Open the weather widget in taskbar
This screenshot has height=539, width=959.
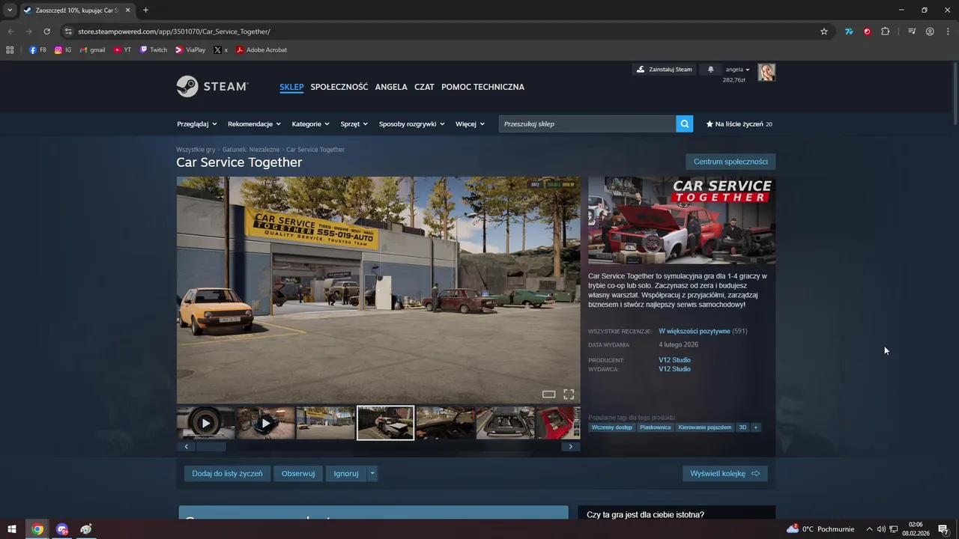820,529
